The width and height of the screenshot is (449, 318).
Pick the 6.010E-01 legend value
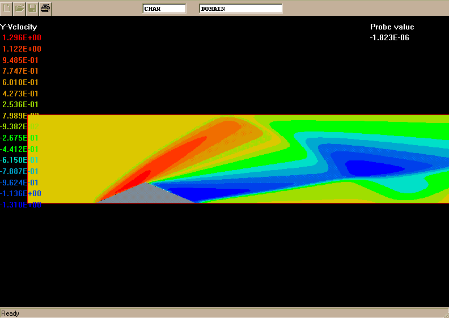(20, 82)
